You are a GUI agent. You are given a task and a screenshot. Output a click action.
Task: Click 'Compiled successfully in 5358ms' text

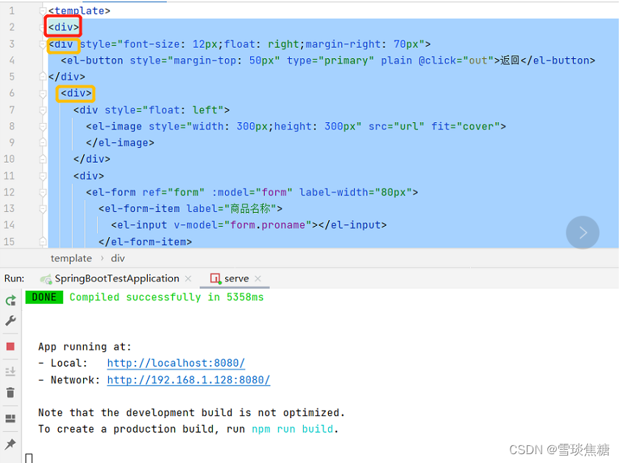point(166,297)
